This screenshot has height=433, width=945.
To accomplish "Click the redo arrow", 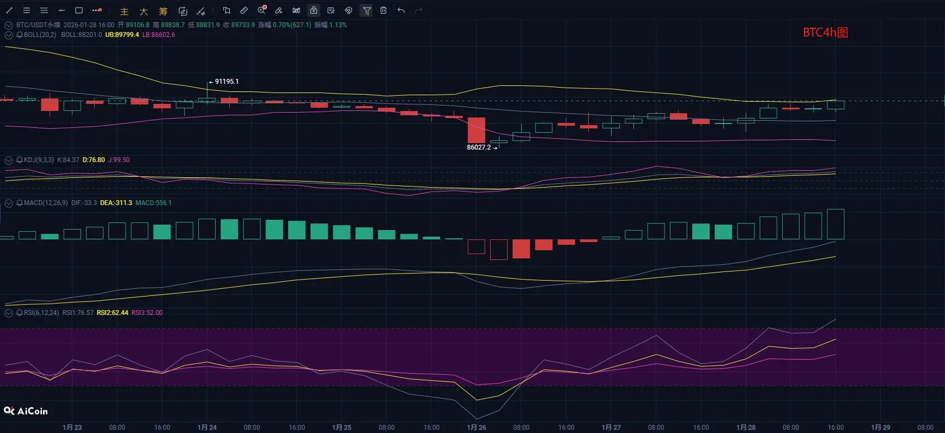I will click(418, 10).
